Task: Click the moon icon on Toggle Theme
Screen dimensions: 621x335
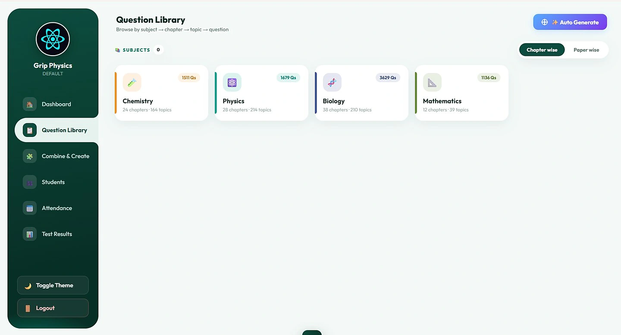Action: pyautogui.click(x=28, y=285)
